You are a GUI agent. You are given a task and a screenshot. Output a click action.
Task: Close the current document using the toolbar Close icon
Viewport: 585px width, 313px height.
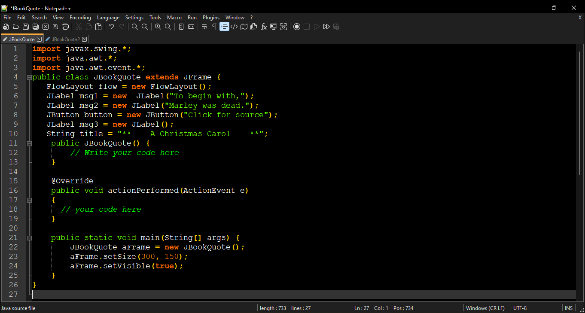pyautogui.click(x=46, y=27)
